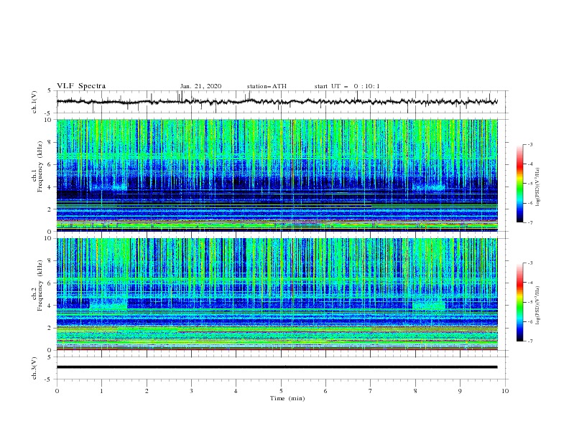Click the ch.2 spectrogram panel
The height and width of the screenshot is (439, 569).
[x=277, y=294]
